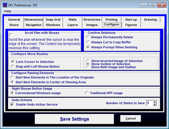Choose Traditional HPP usage
The width and height of the screenshot is (169, 129).
[x=104, y=93]
